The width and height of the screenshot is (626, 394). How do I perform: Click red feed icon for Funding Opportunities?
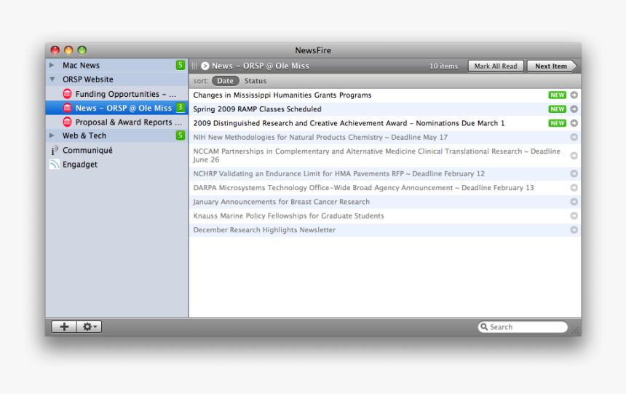[67, 94]
